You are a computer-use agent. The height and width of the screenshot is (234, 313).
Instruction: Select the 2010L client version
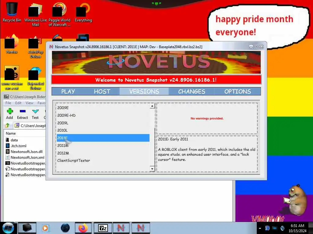coord(103,130)
